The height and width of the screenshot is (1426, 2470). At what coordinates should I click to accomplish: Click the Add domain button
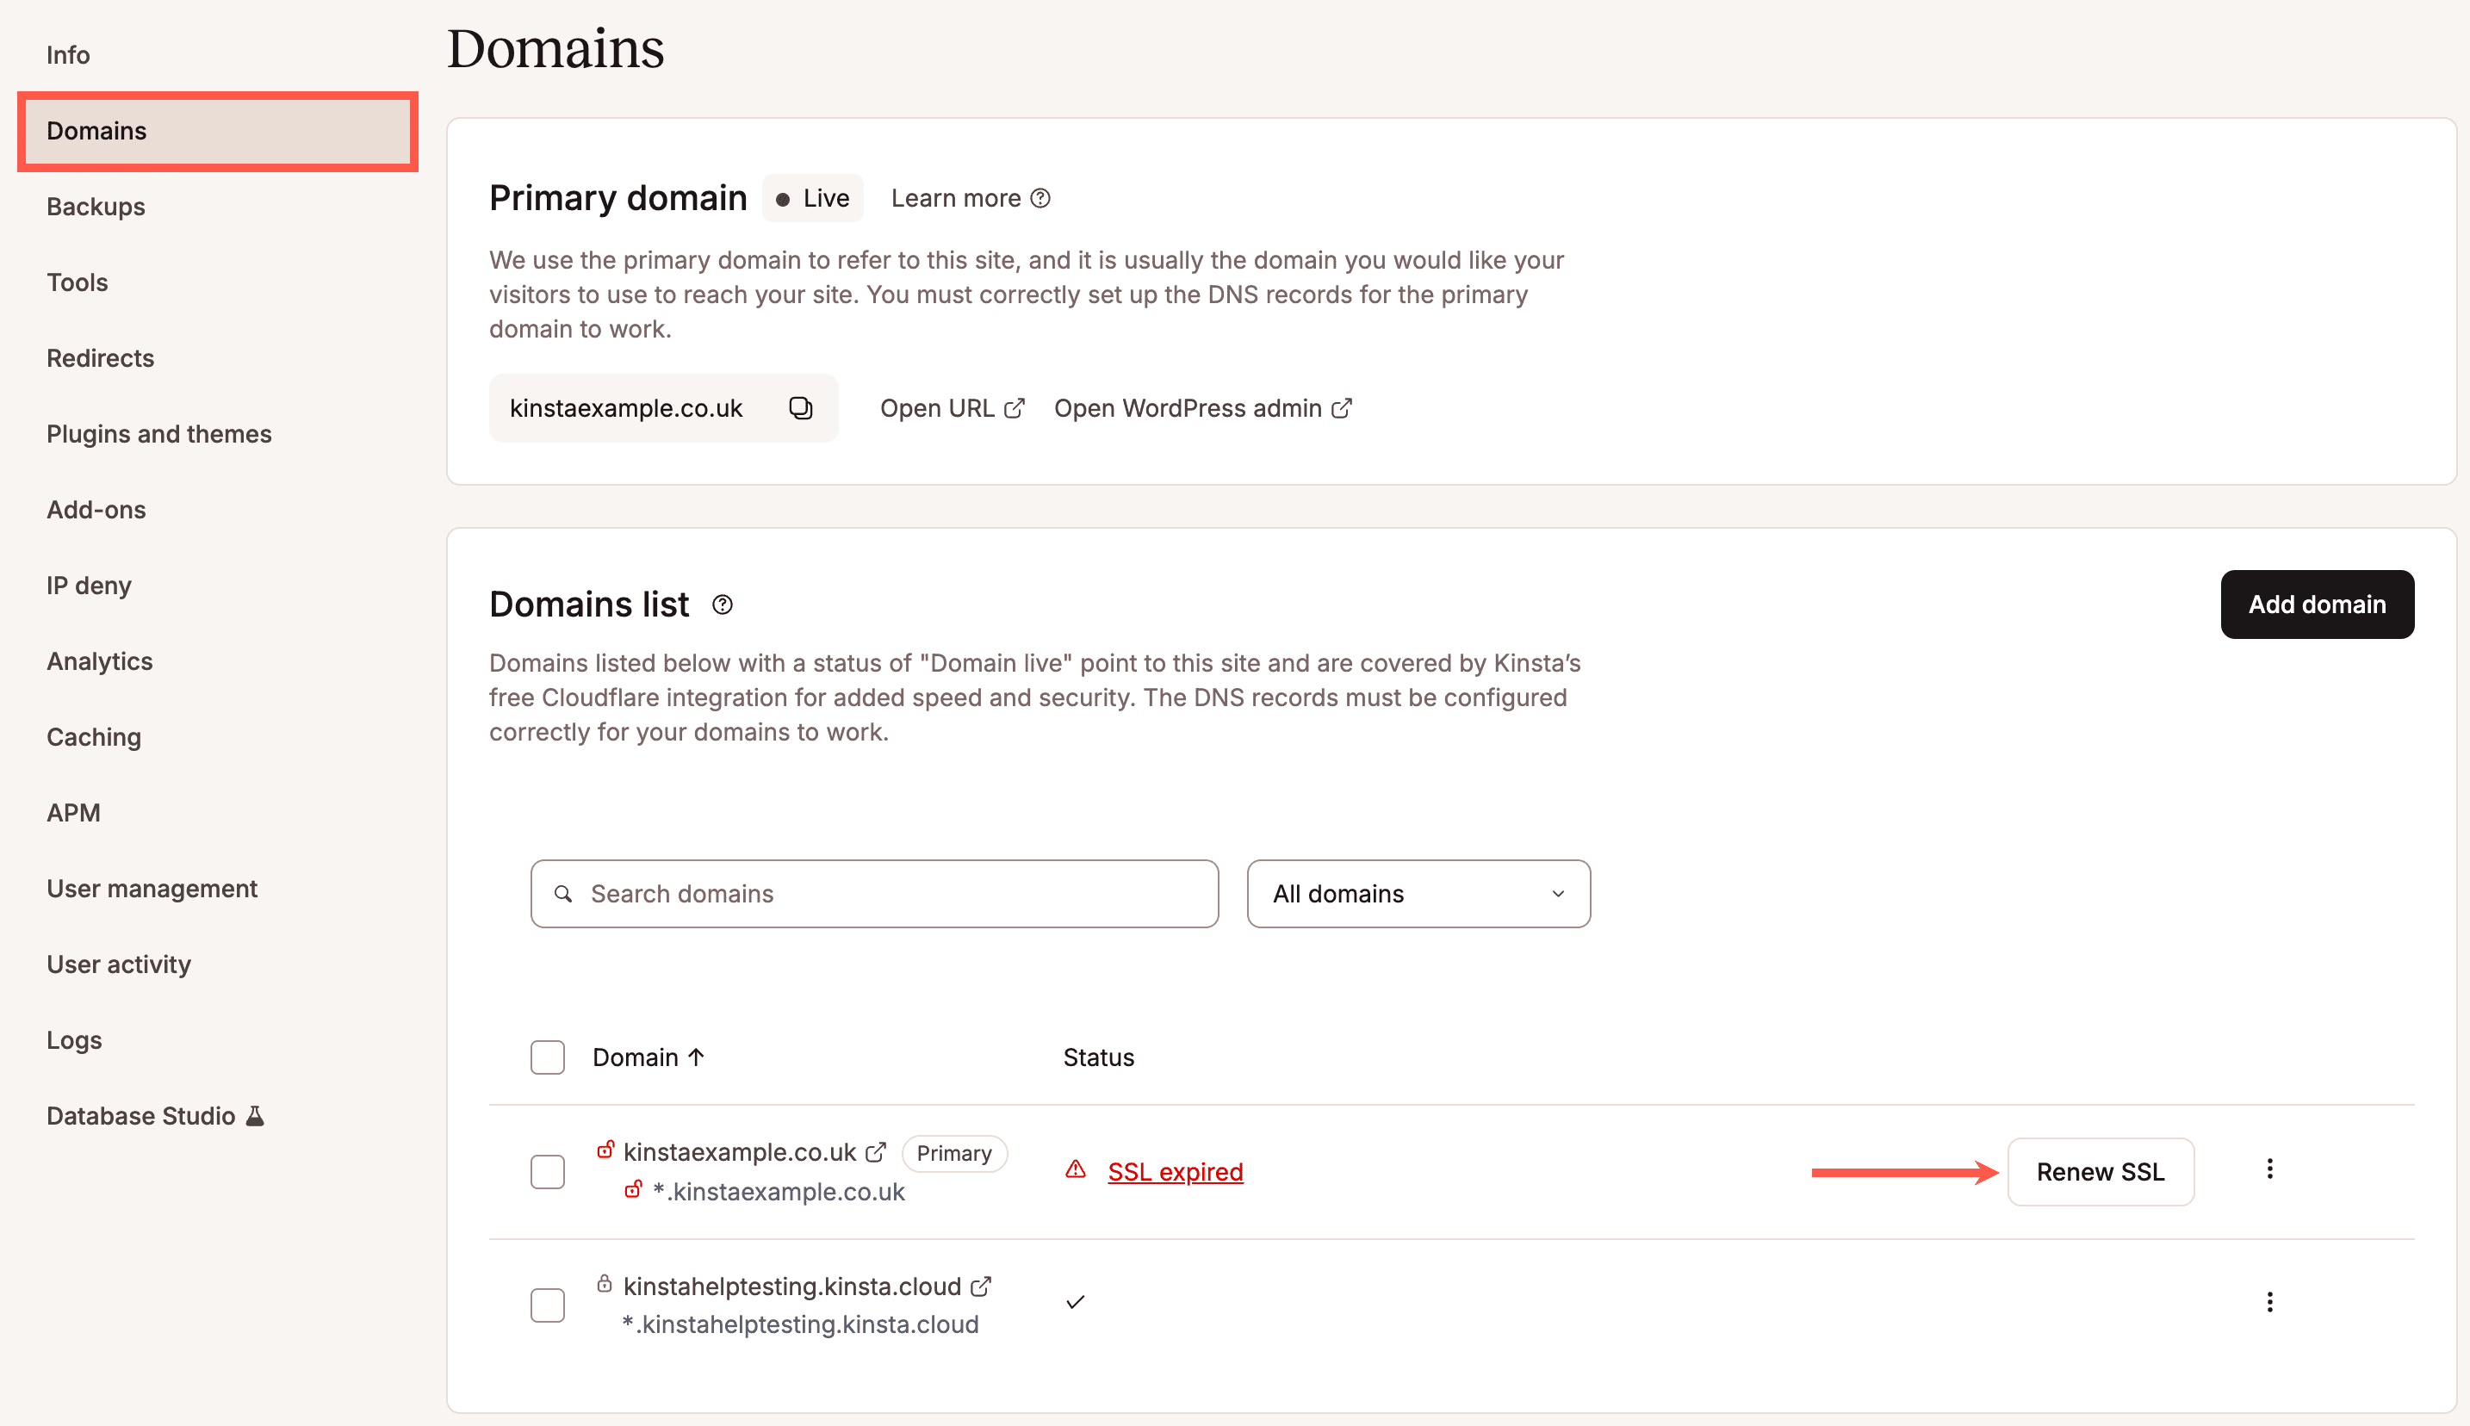tap(2318, 604)
